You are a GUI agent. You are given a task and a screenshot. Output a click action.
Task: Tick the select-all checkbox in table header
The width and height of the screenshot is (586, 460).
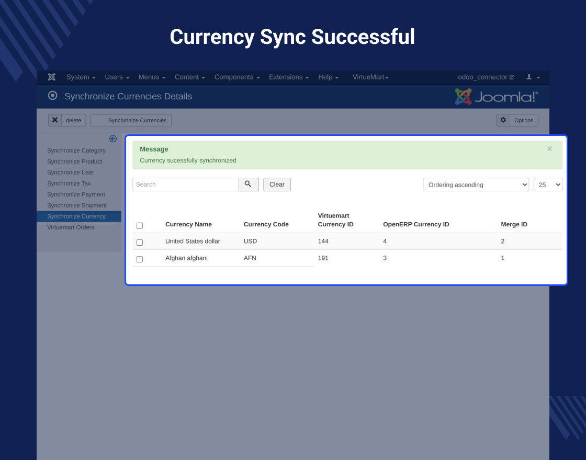pos(140,225)
